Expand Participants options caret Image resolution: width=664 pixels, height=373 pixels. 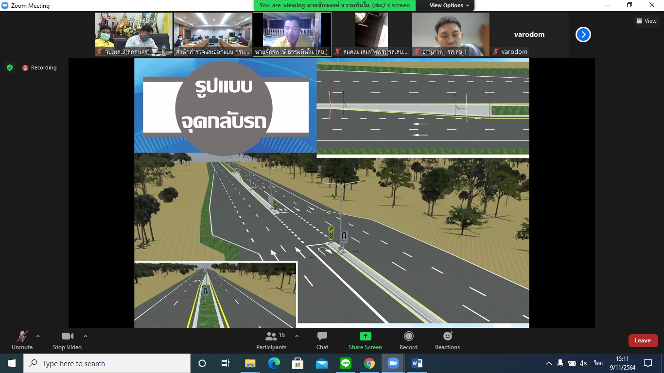[x=297, y=336]
